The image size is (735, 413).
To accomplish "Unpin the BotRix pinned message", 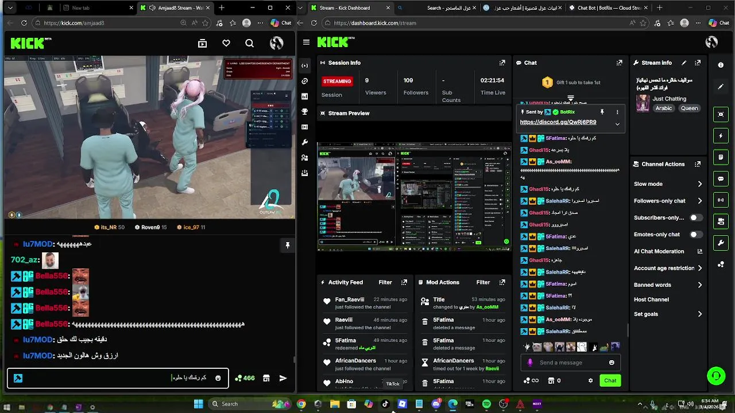I will point(602,112).
